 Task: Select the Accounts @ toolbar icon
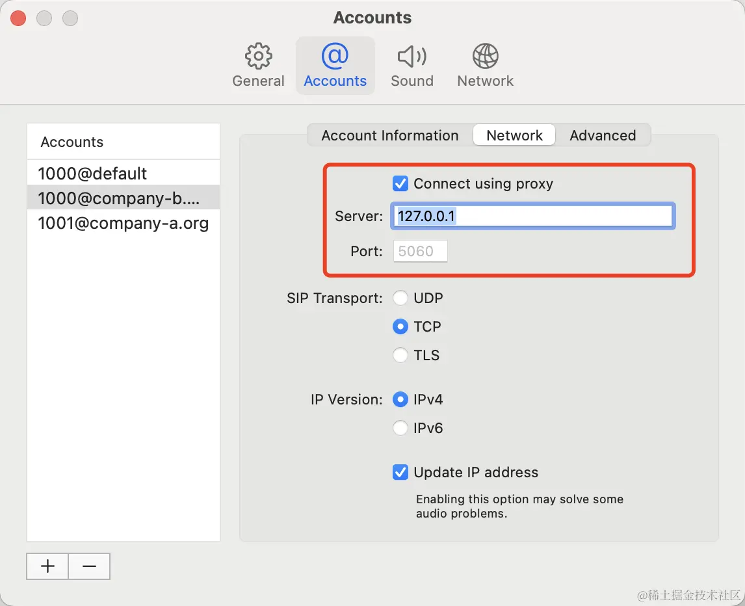(335, 66)
